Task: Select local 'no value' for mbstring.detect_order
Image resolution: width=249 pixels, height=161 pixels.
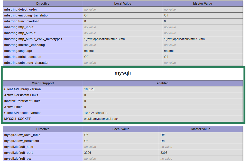Action: click(x=90, y=10)
